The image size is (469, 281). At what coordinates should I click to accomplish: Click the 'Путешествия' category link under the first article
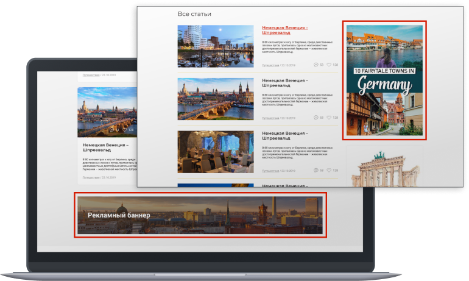270,65
